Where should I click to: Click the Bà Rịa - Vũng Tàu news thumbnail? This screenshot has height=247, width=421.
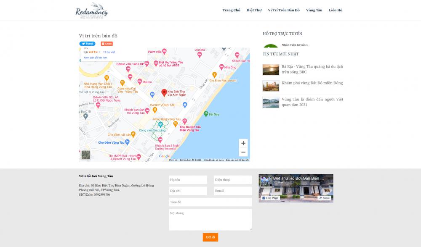tap(271, 69)
